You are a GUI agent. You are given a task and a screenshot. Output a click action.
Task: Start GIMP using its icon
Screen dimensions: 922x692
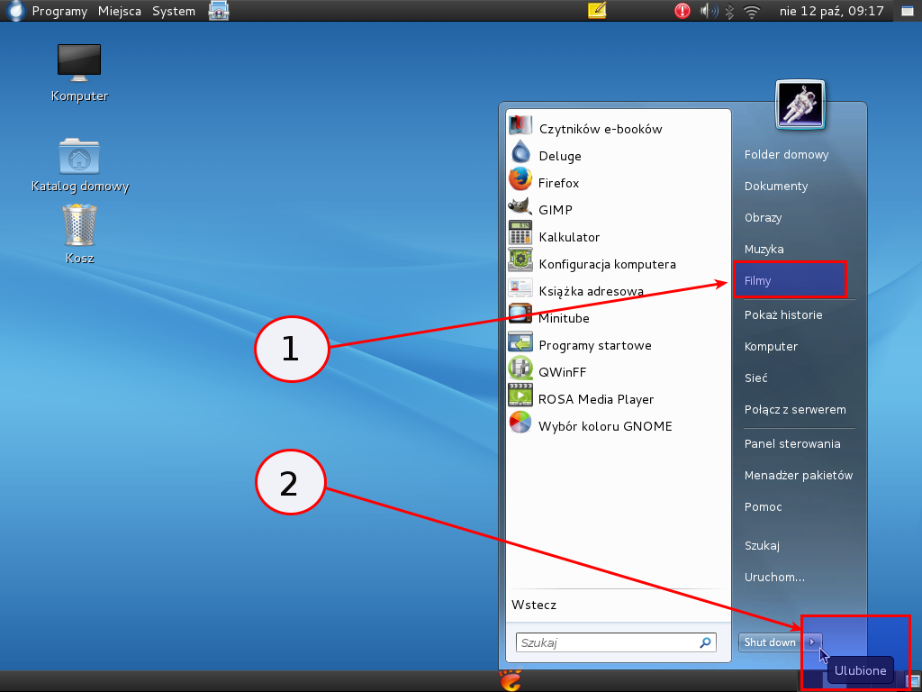[x=520, y=207]
